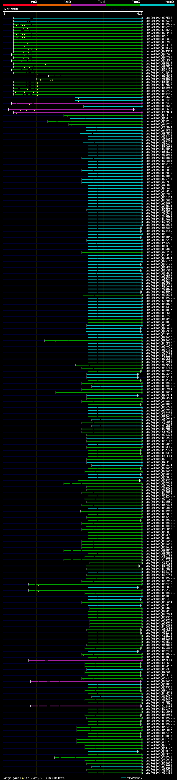Image resolution: width=177 pixels, height=780 pixels.
Task: Click the white query sequence bar
Action: click(x=73, y=11)
